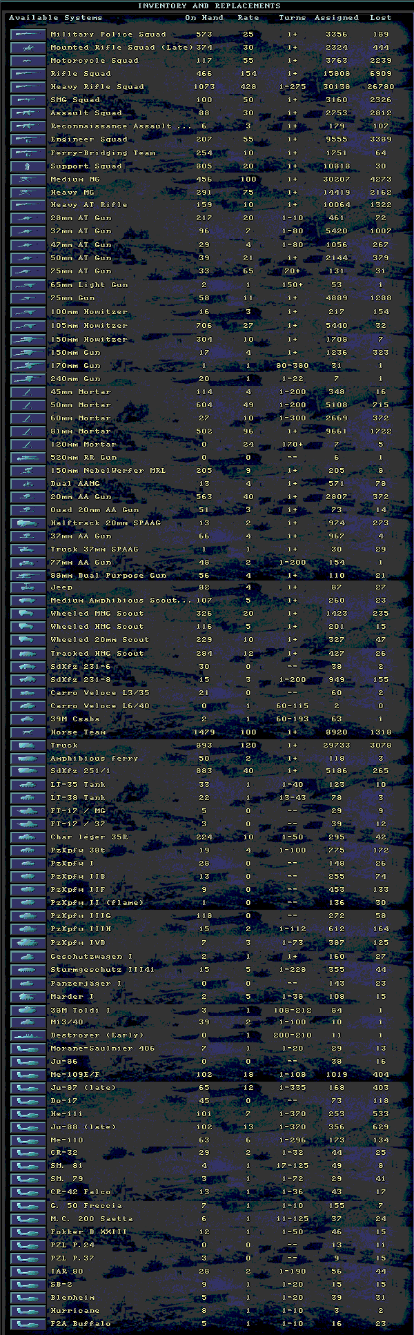Image resolution: width=414 pixels, height=1335 pixels.
Task: Select the Me-109E/F aircraft icon
Action: tap(28, 1074)
